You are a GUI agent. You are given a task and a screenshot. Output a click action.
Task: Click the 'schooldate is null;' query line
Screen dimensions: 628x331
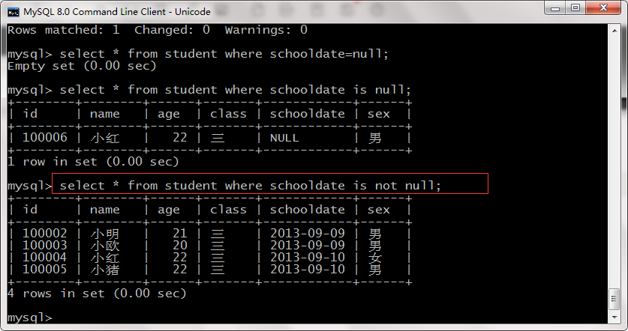point(236,90)
